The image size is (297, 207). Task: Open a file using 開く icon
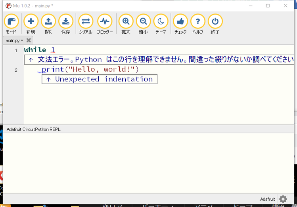point(48,22)
